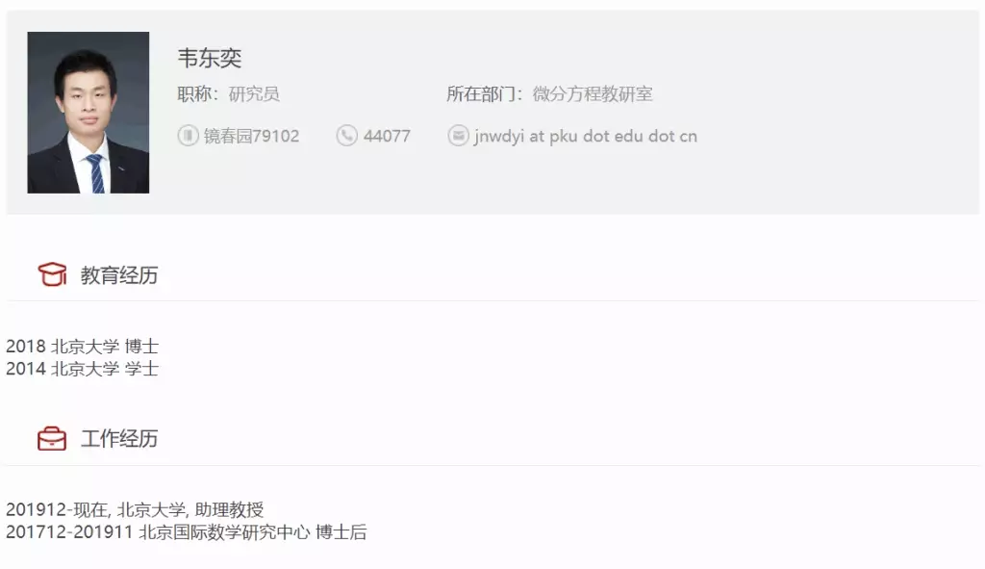Screen dimensions: 985x569
Task: Click the name 韦东奕 heading
Action: tap(209, 58)
